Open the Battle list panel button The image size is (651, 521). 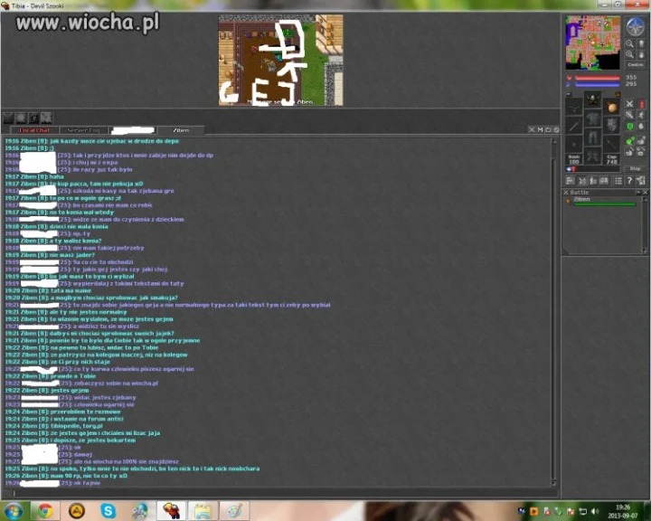point(582,181)
